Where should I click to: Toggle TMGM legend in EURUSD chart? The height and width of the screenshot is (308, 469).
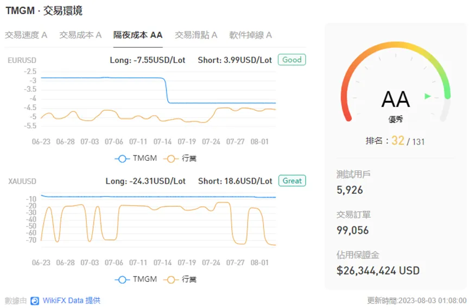click(x=136, y=158)
